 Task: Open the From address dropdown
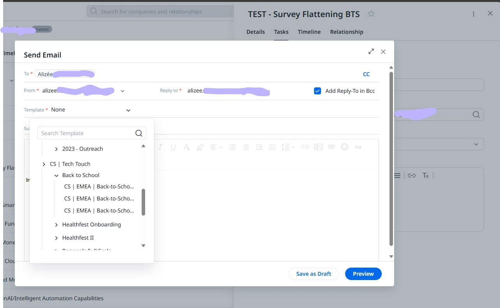pos(123,91)
